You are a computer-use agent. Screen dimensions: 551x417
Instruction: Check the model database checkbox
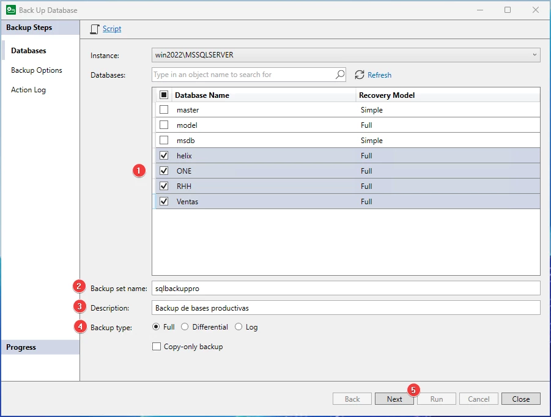pyautogui.click(x=164, y=125)
